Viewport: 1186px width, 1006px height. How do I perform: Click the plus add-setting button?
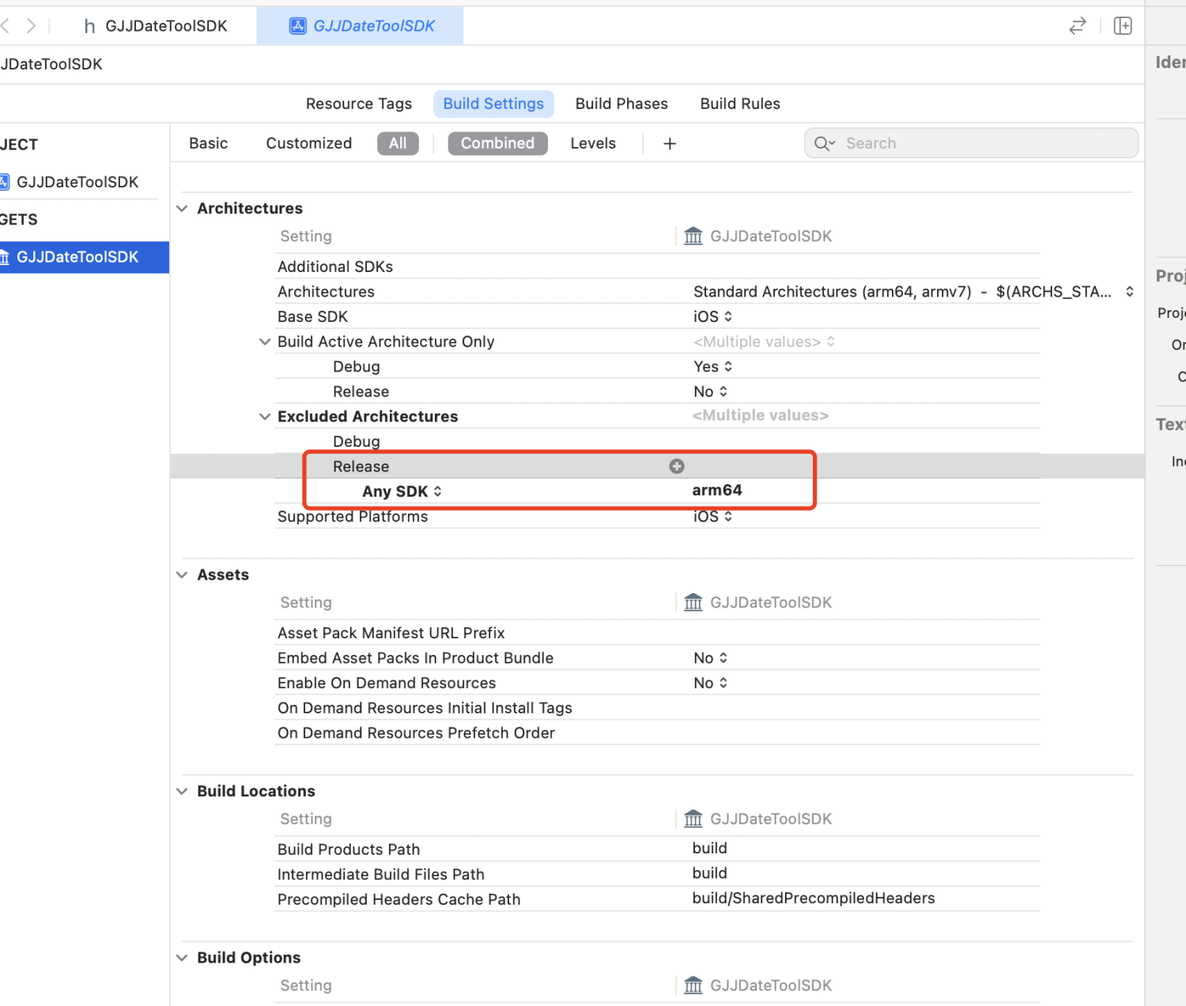[670, 143]
